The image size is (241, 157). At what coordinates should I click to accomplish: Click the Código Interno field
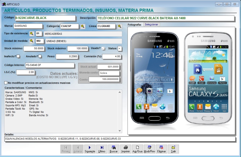coord(50,65)
